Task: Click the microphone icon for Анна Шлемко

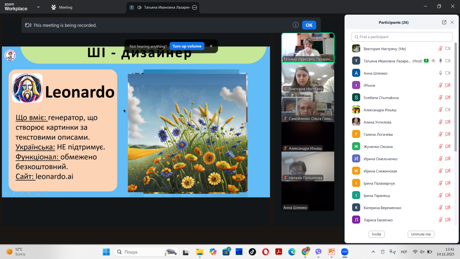Action: [440, 73]
